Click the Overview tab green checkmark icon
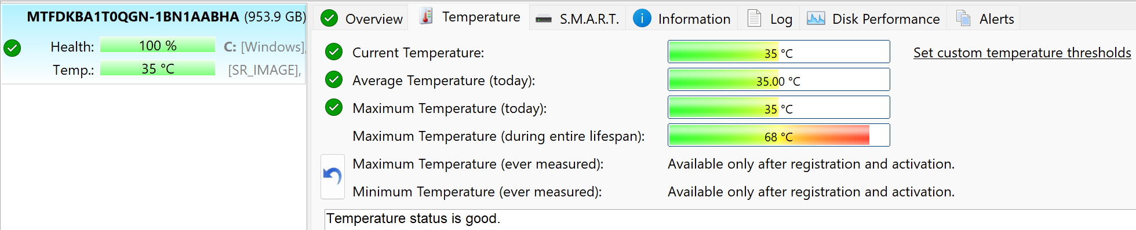 click(x=329, y=19)
